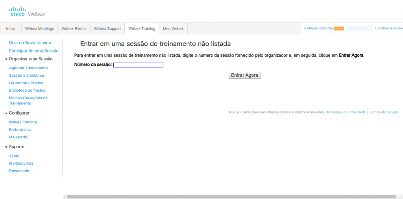
Task: Collapse the Organizar uma Sessão section
Action: (x=6, y=59)
